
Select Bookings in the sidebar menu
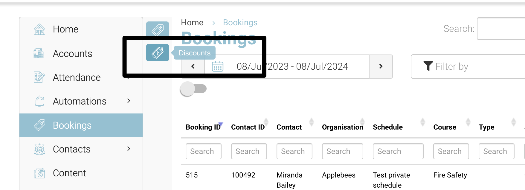[72, 125]
